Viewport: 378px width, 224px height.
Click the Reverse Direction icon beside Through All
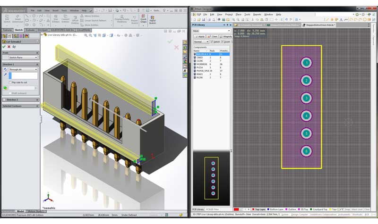pyautogui.click(x=5, y=69)
